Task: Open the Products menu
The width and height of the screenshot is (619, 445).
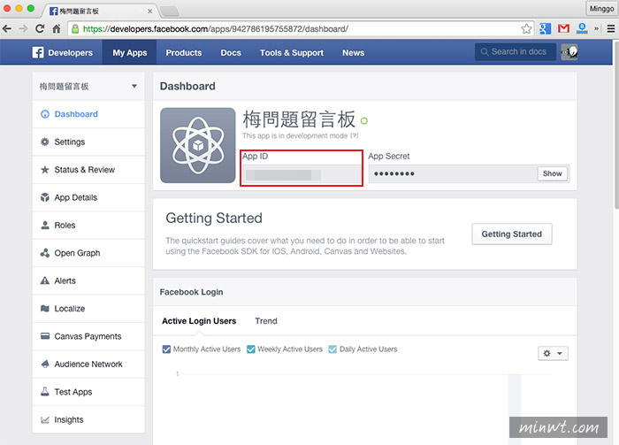Action: [x=184, y=52]
